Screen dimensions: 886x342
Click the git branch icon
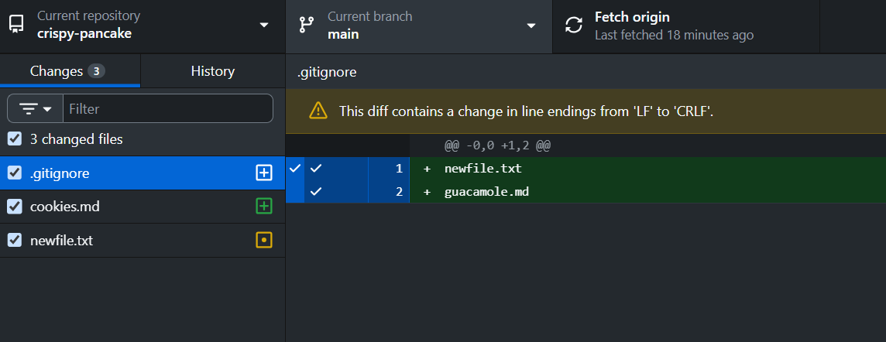point(307,25)
